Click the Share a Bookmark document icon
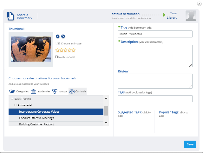 pos(10,16)
